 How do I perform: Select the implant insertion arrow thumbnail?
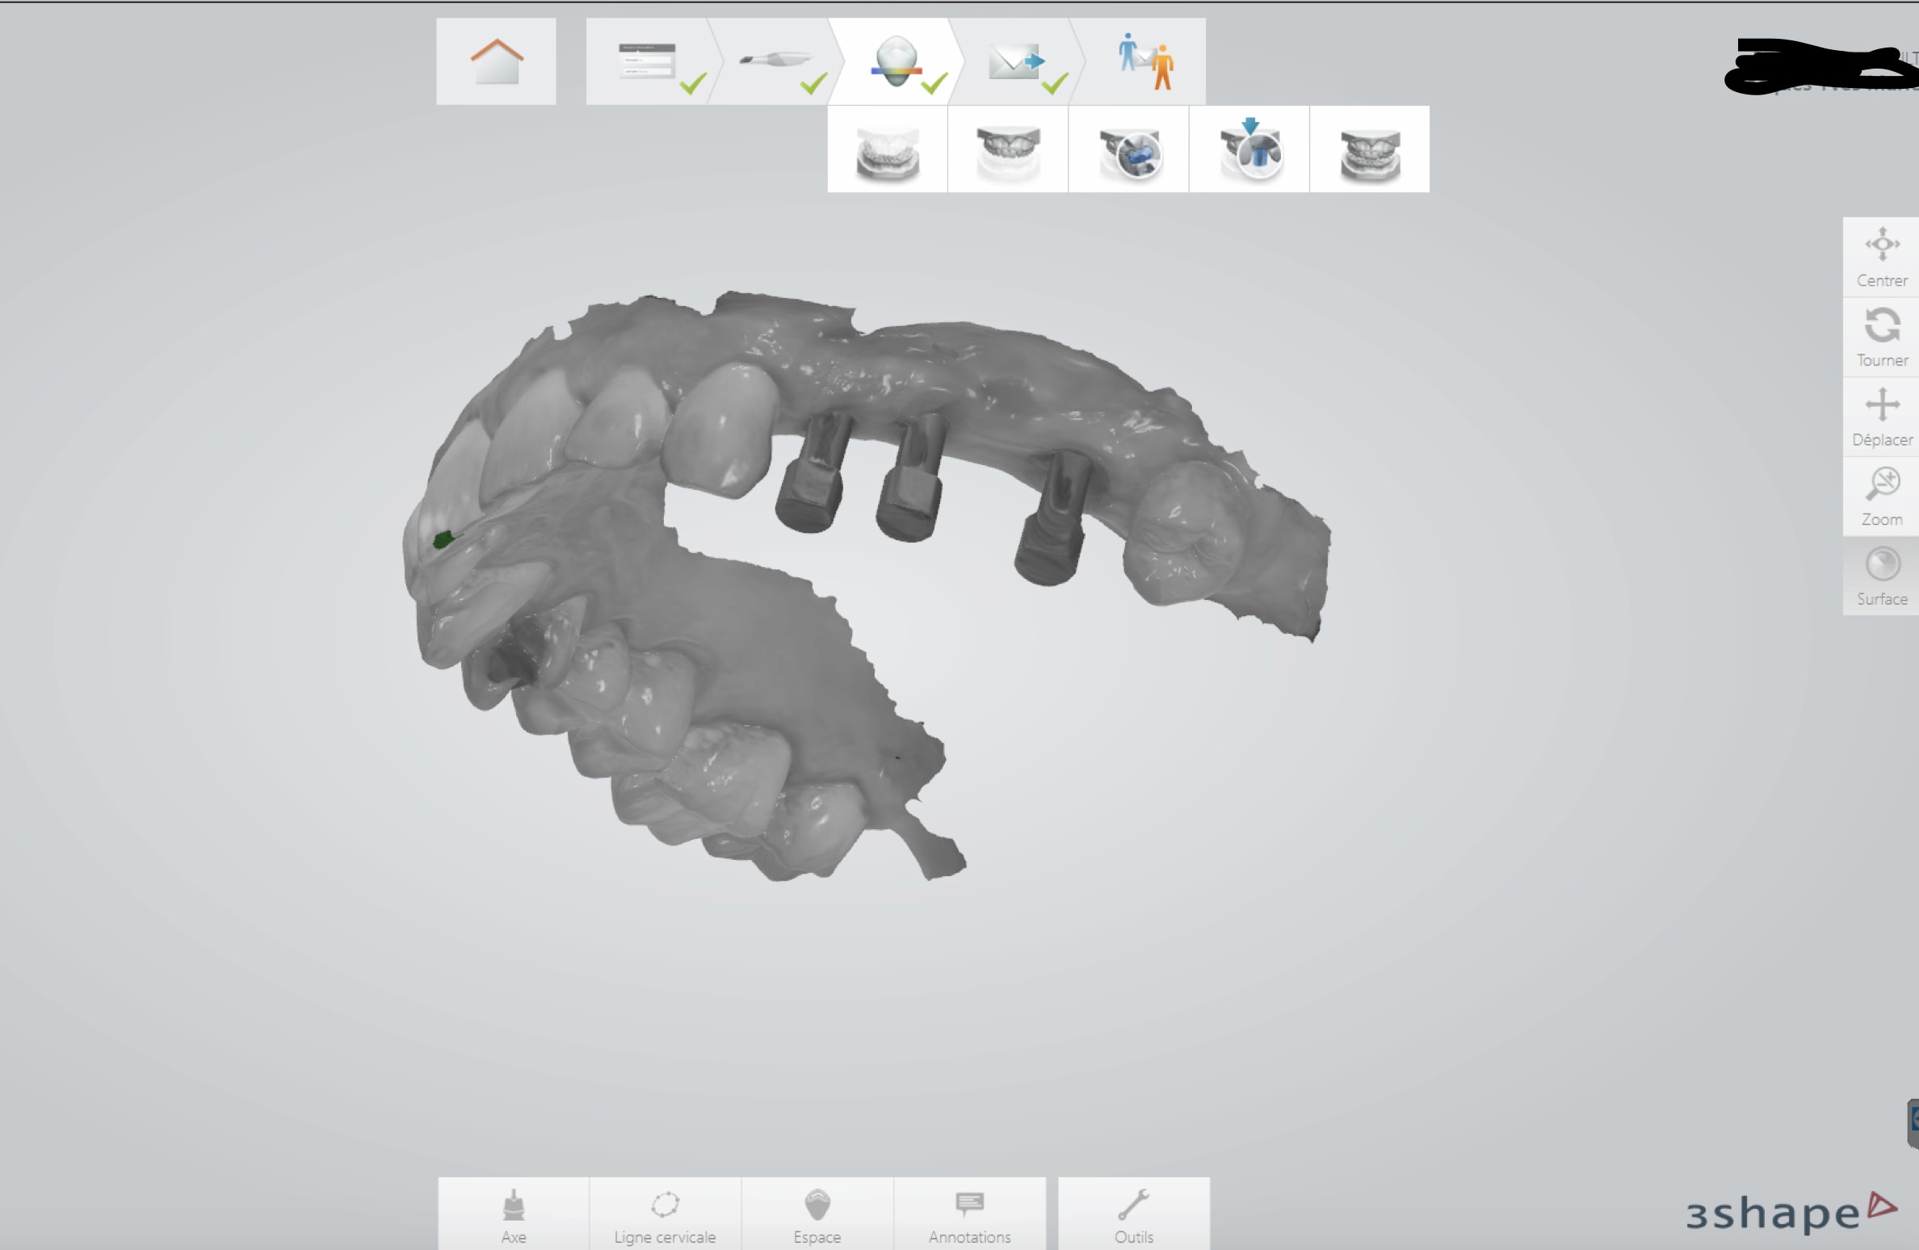[x=1249, y=150]
